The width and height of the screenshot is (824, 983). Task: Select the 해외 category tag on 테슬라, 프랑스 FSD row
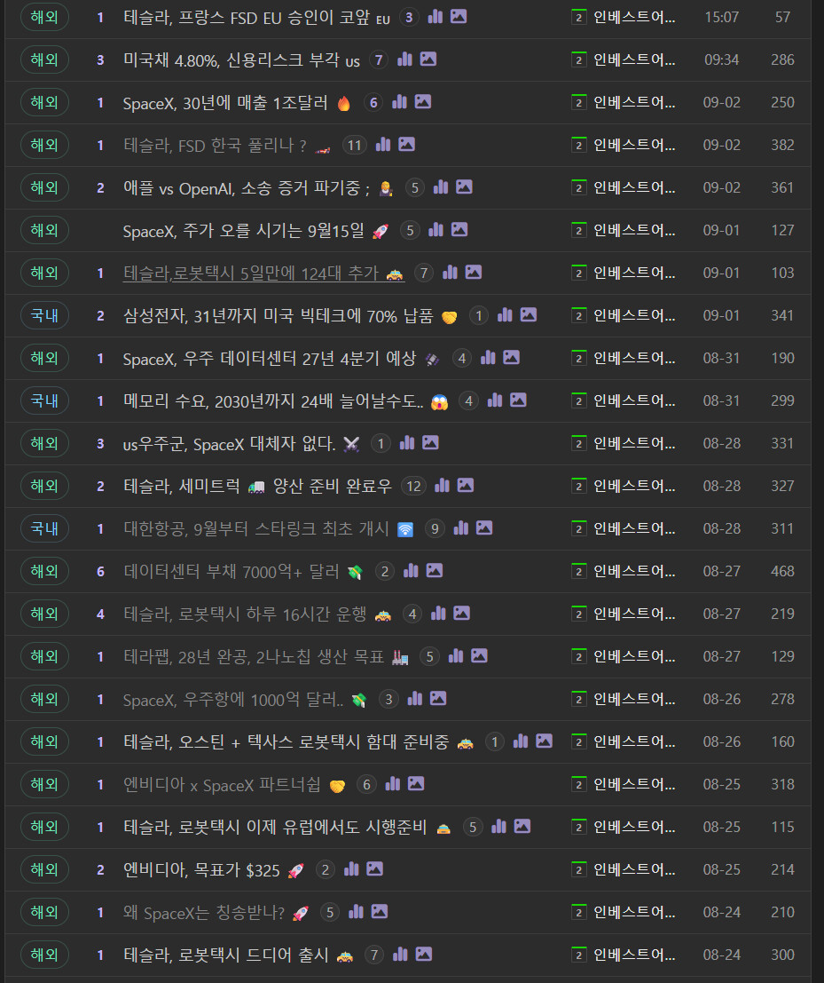[x=44, y=17]
